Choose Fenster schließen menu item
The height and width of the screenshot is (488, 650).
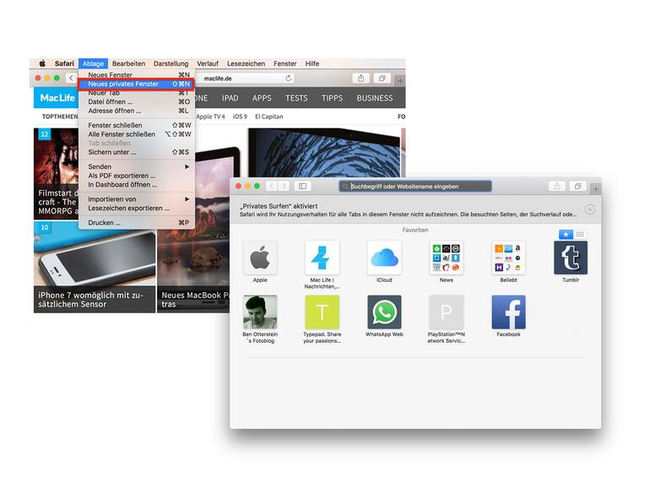[x=136, y=125]
